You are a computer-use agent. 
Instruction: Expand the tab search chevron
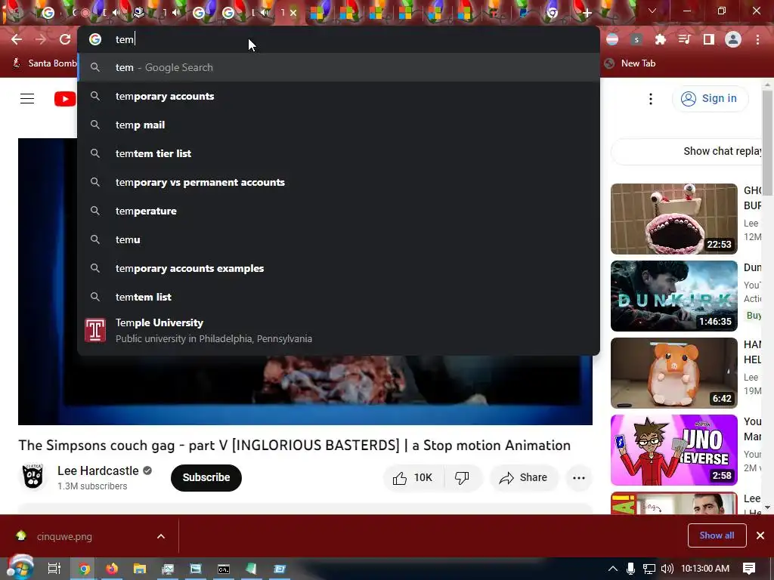point(652,11)
